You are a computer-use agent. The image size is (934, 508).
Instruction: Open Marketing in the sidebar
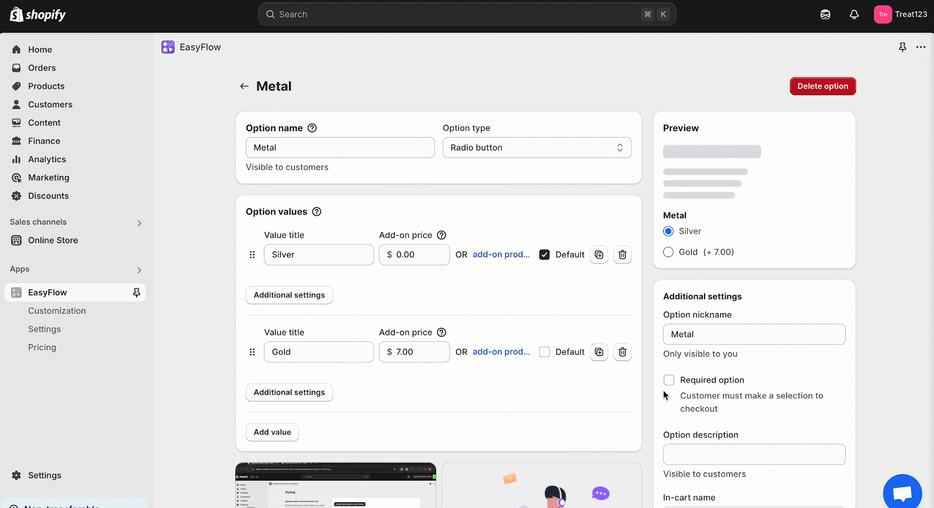48,178
